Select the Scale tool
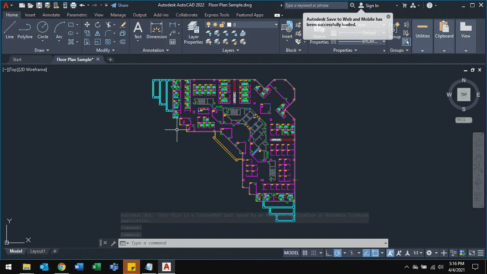This screenshot has height=274, width=487. pyautogui.click(x=98, y=42)
